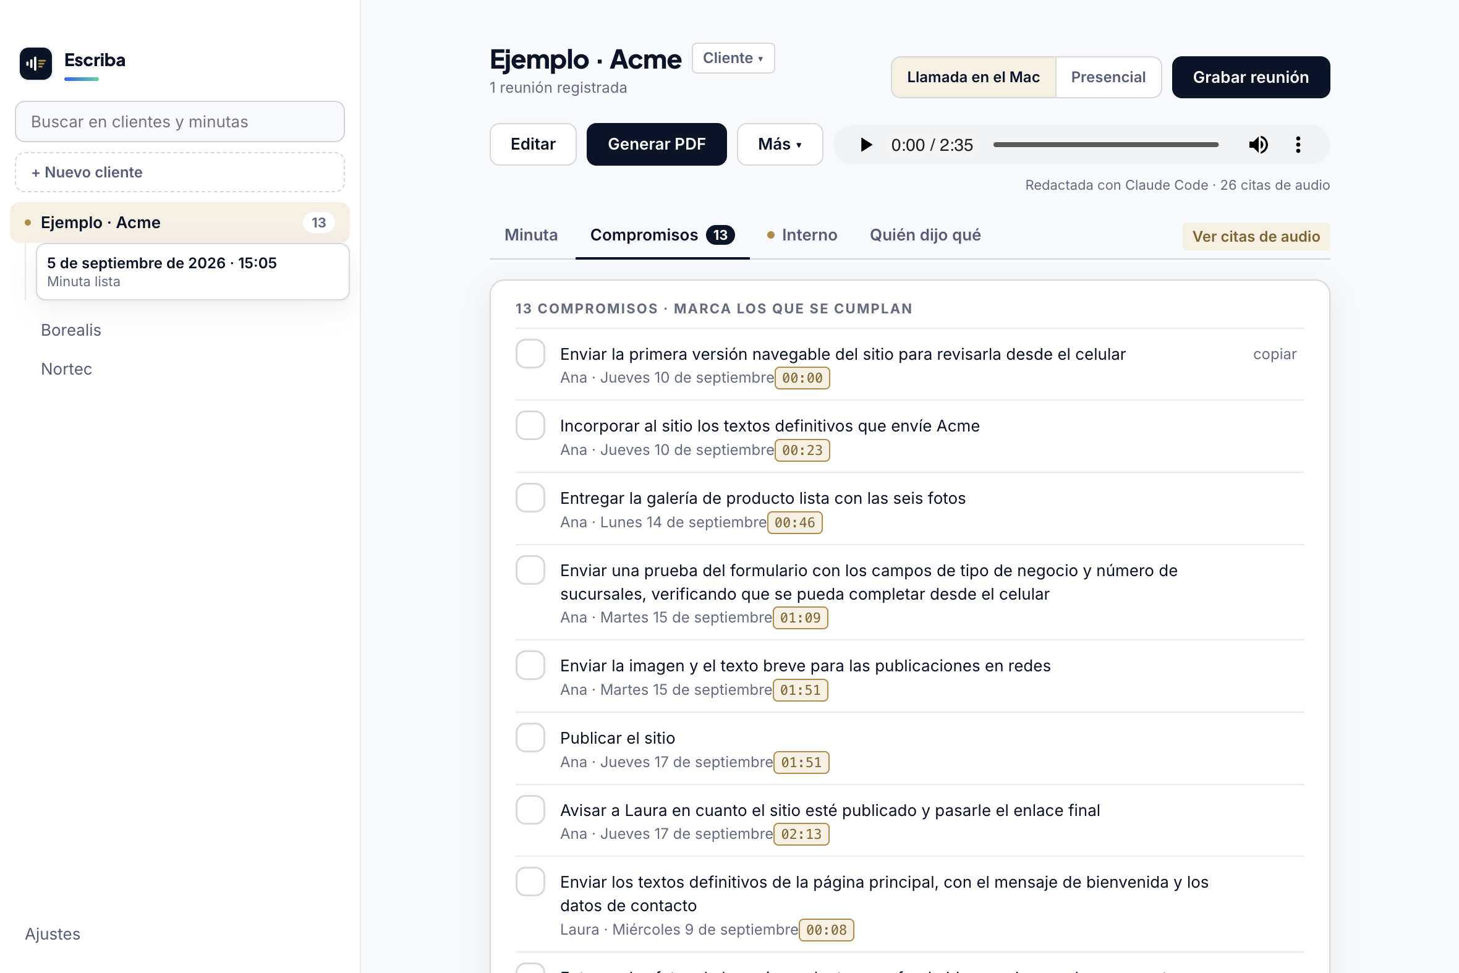The width and height of the screenshot is (1459, 973).
Task: Open Ajustes settings
Action: [53, 934]
